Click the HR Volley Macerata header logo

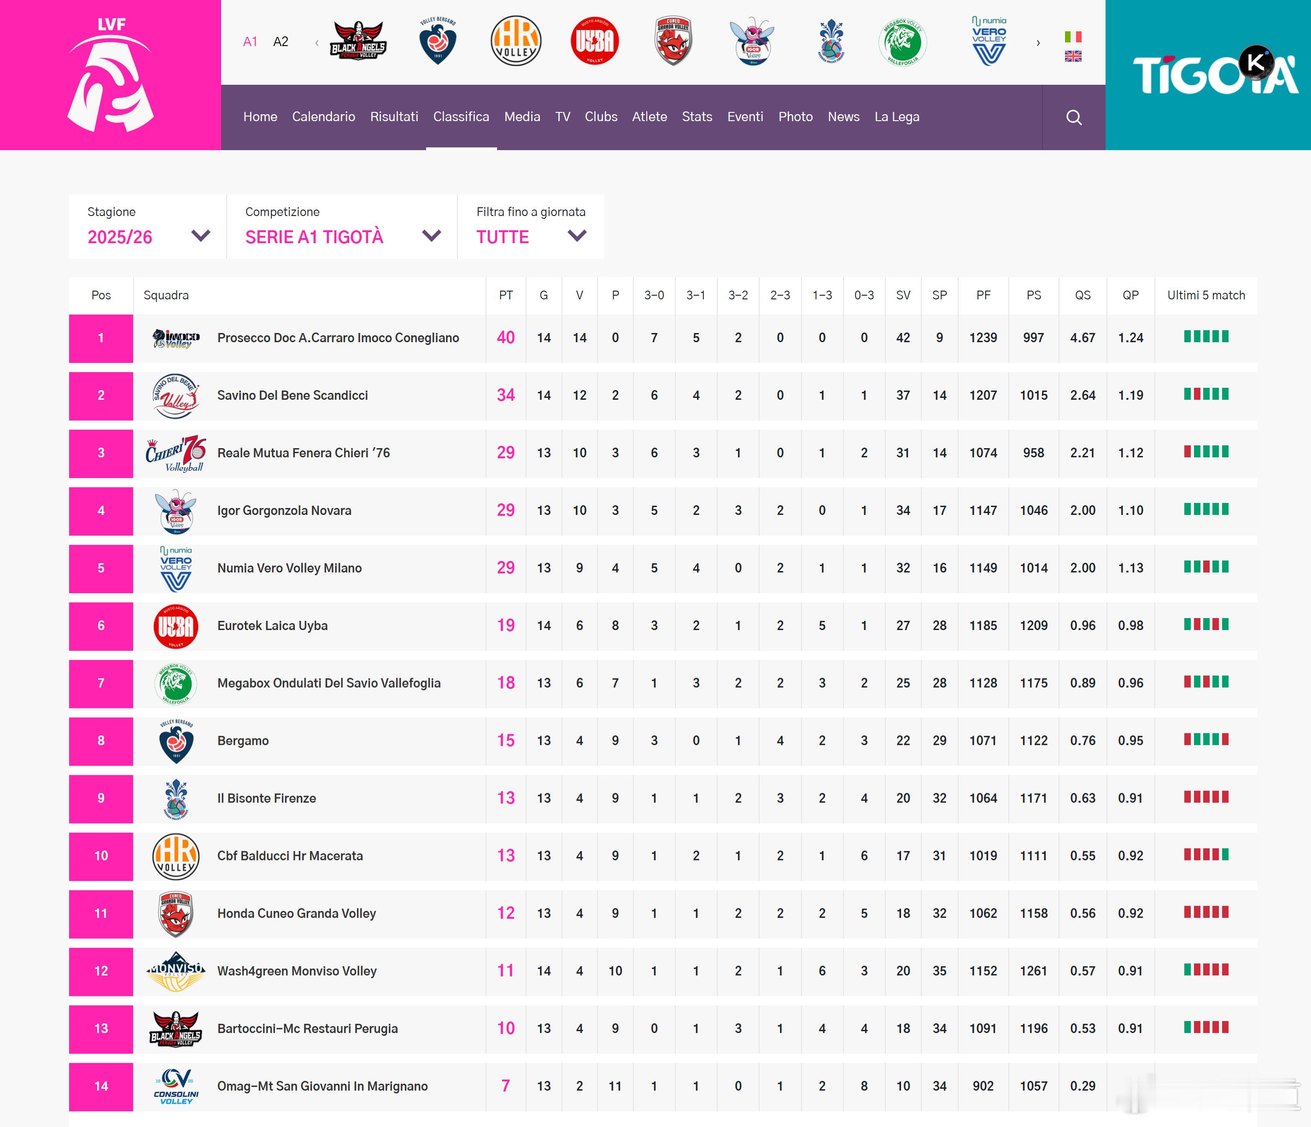point(515,41)
